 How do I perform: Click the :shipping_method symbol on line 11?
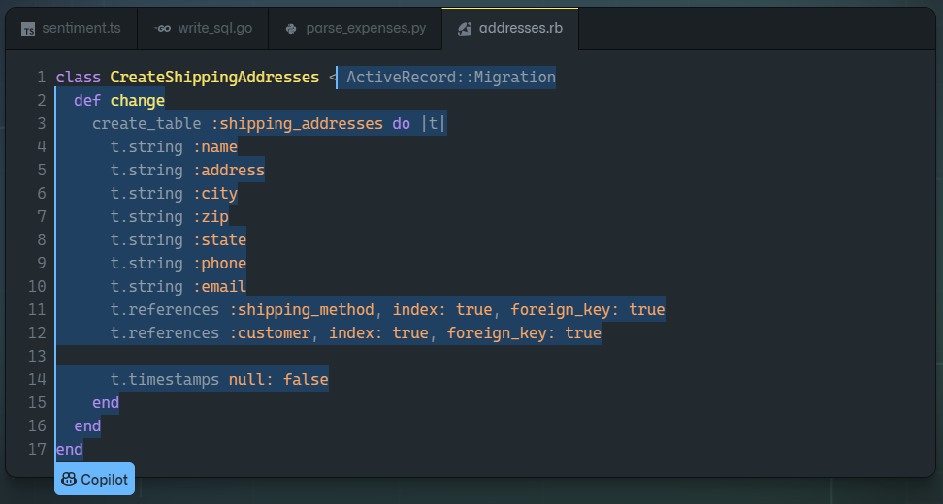click(x=302, y=310)
